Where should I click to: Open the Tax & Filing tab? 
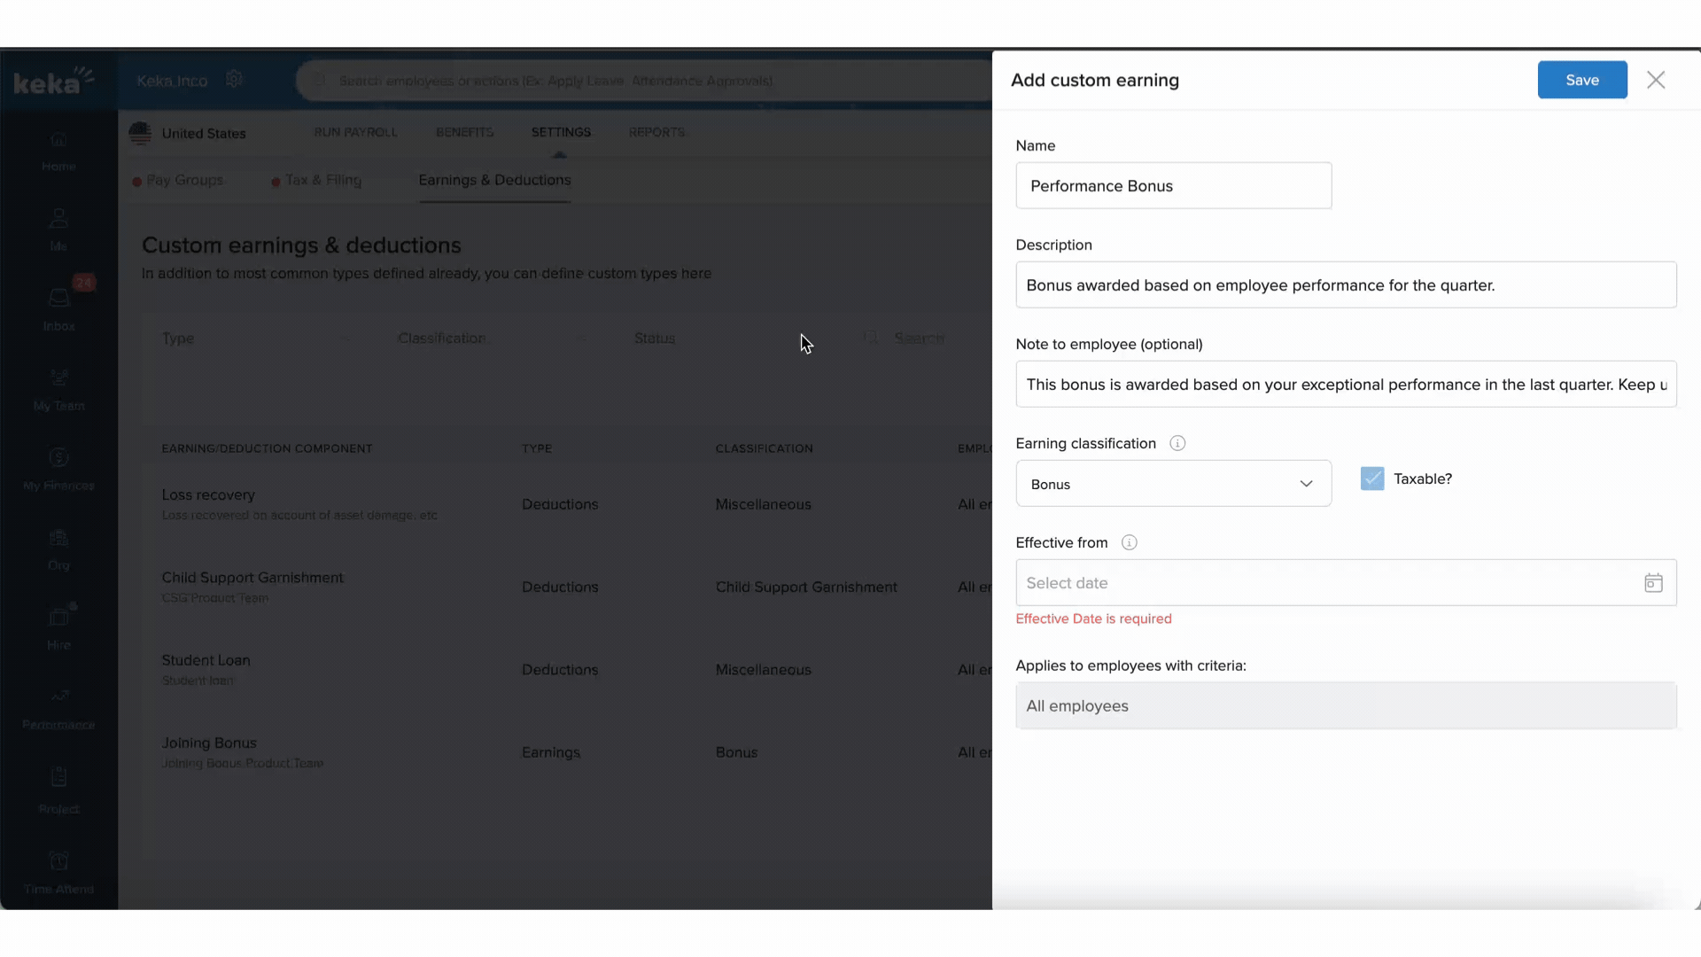pos(322,180)
